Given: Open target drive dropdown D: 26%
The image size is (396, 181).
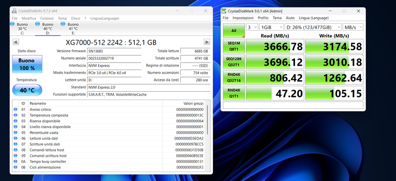Looking at the screenshot, I should coord(313,27).
